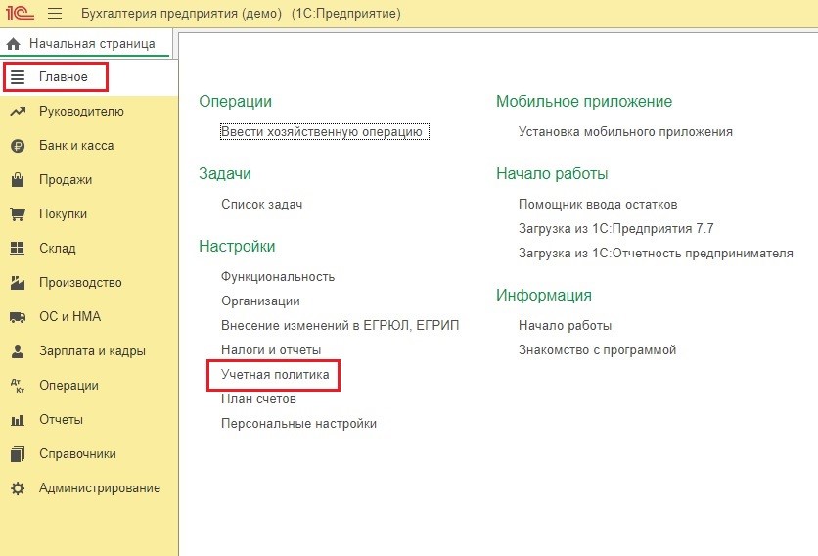Click the shopping bag icon for Продажи
This screenshot has width=818, height=556.
click(17, 180)
